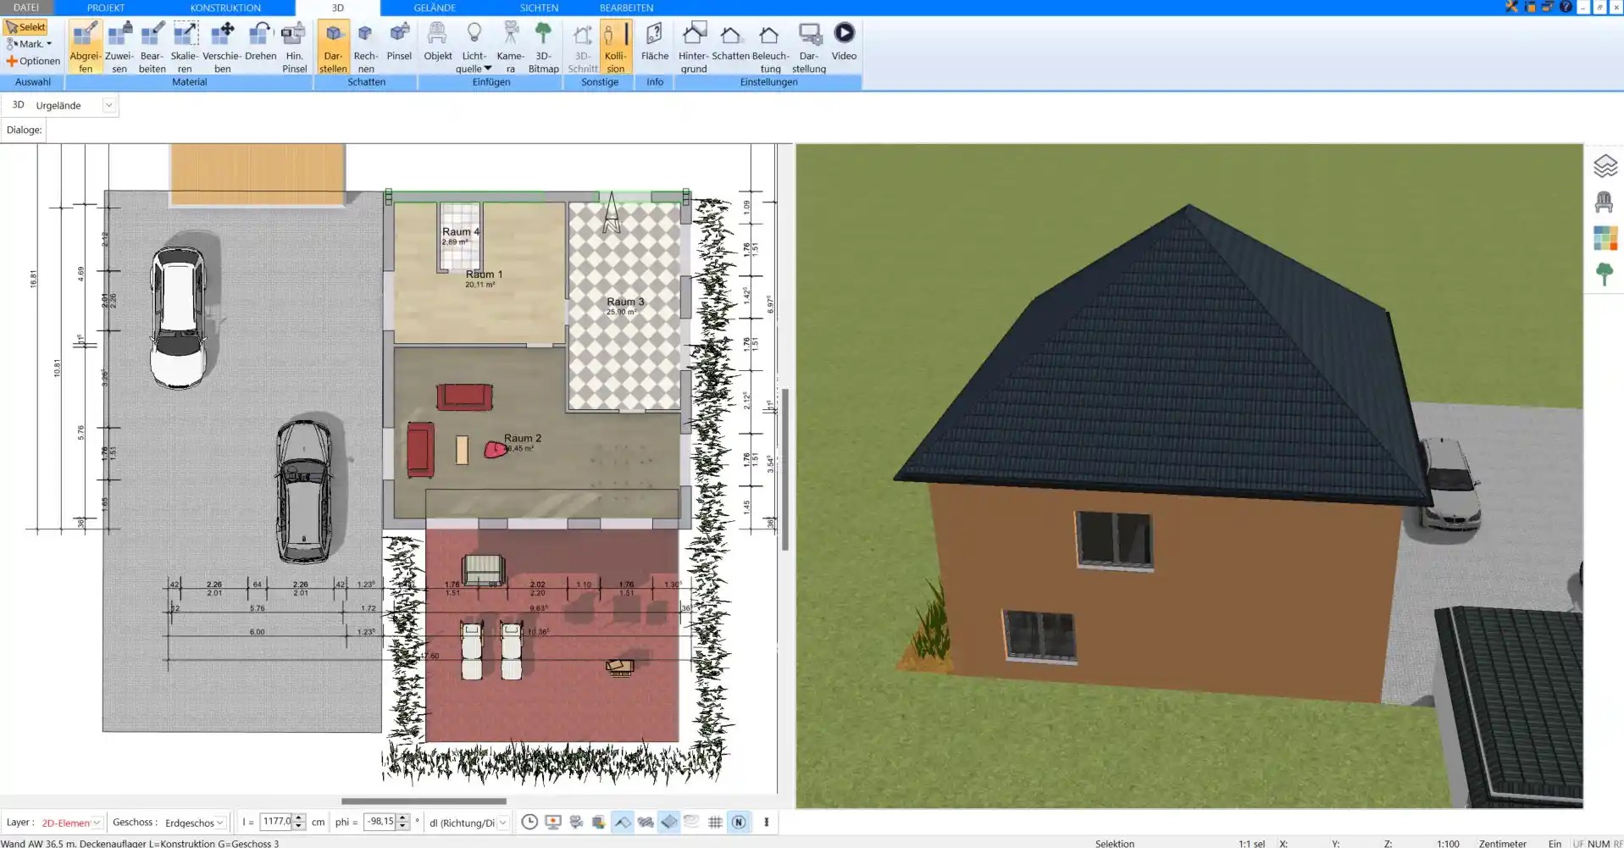This screenshot has height=848, width=1624.
Task: Open Darstellung settings
Action: (809, 47)
